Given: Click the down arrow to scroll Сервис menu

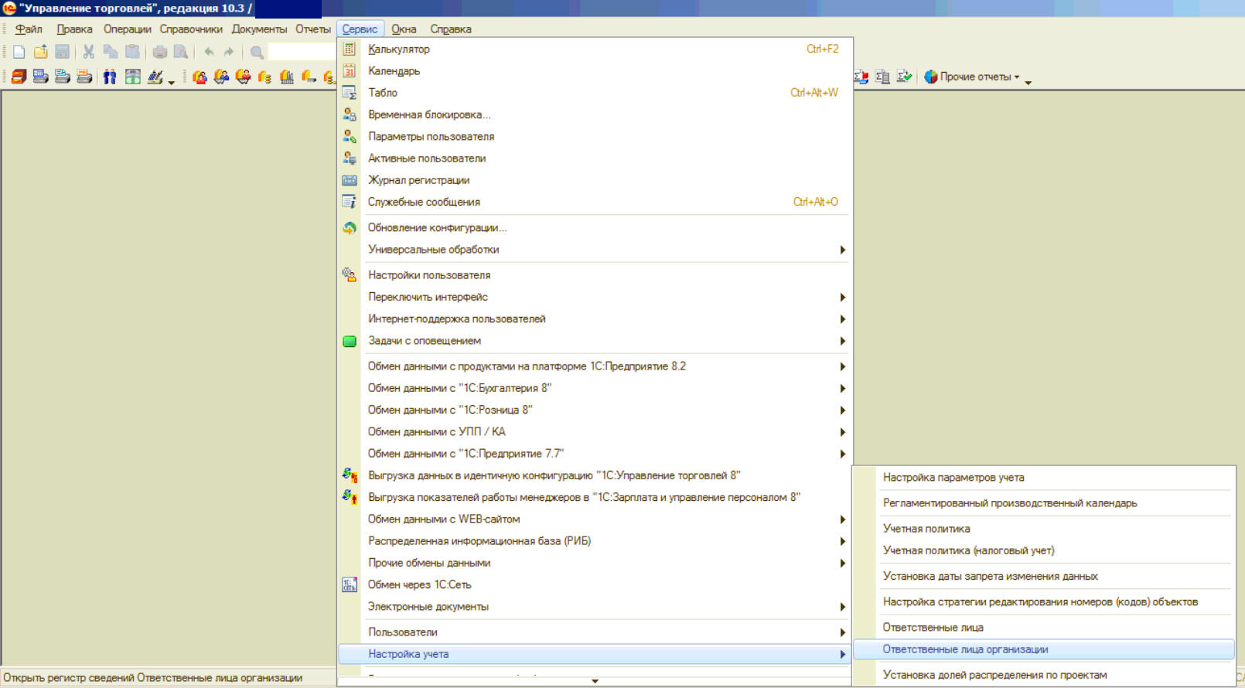Looking at the screenshot, I should tap(595, 681).
